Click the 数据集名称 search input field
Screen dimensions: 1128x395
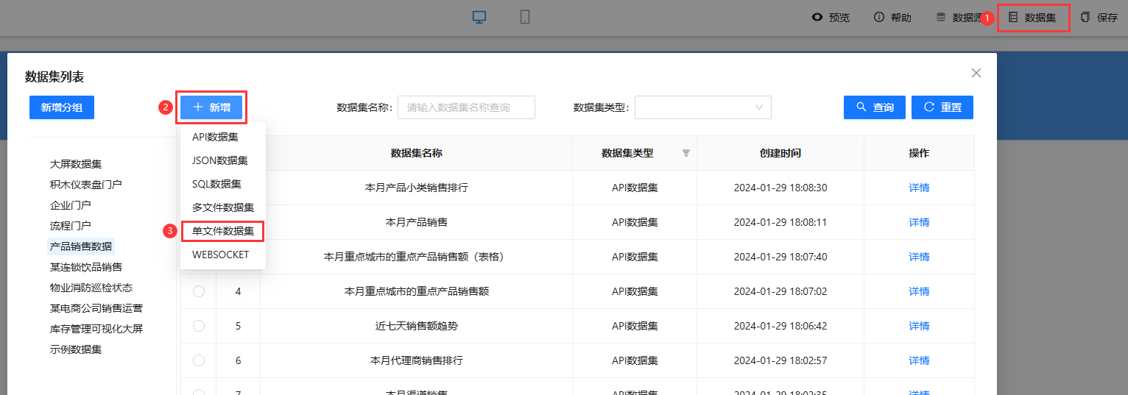click(466, 107)
